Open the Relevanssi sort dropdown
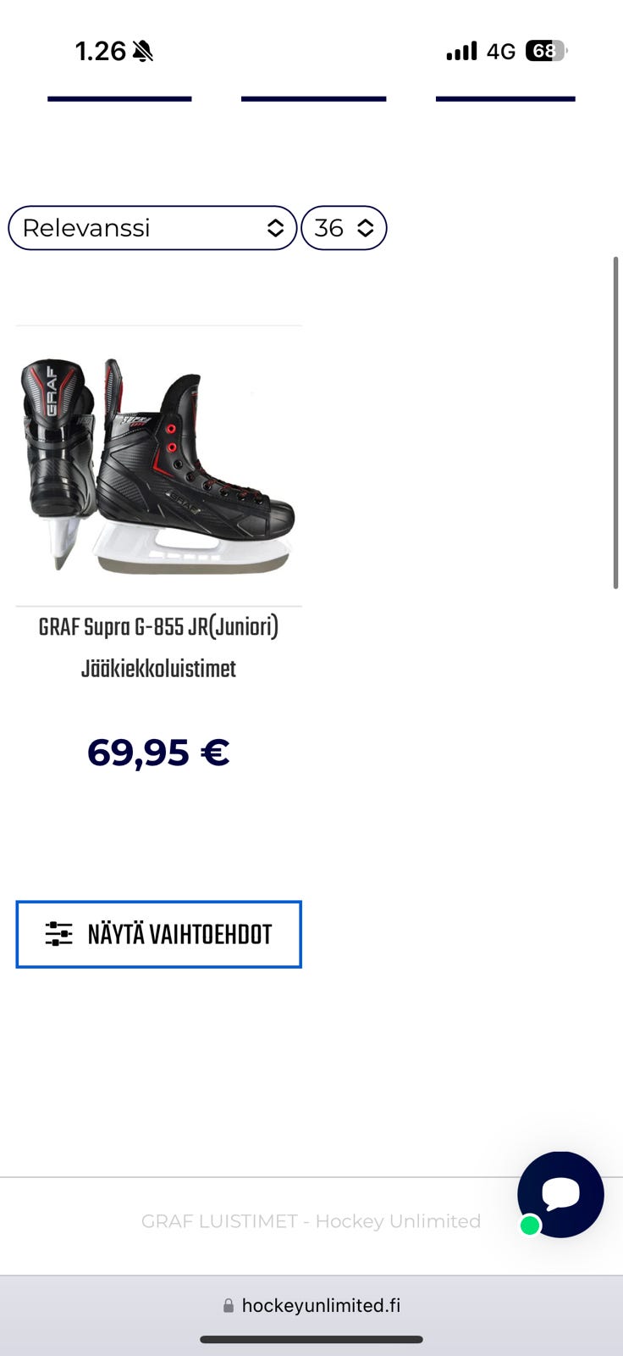 152,228
